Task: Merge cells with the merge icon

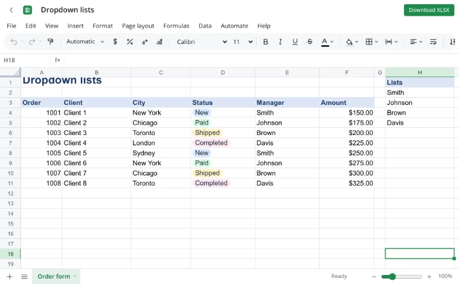Action: point(388,42)
